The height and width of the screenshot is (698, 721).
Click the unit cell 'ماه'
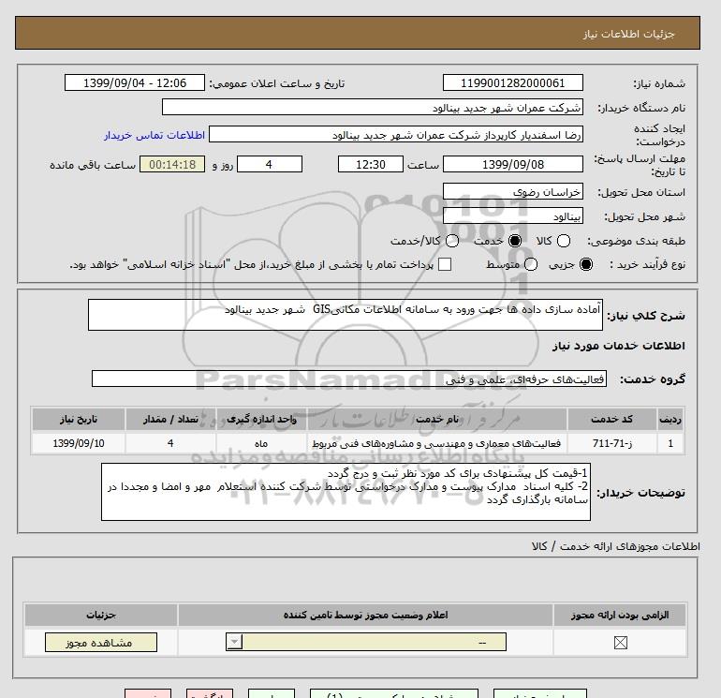click(261, 443)
